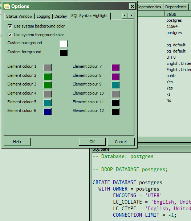Viewport: 191px width, 221px height.
Task: Click the Options dialog folder icon
Action: pyautogui.click(x=7, y=7)
